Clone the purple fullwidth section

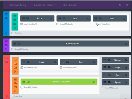pyautogui.click(x=6, y=45)
